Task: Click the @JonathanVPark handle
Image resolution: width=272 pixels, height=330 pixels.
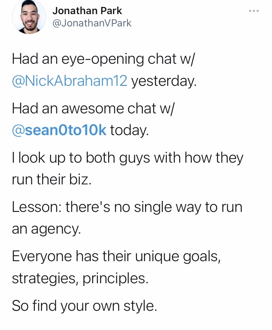Action: 92,24
